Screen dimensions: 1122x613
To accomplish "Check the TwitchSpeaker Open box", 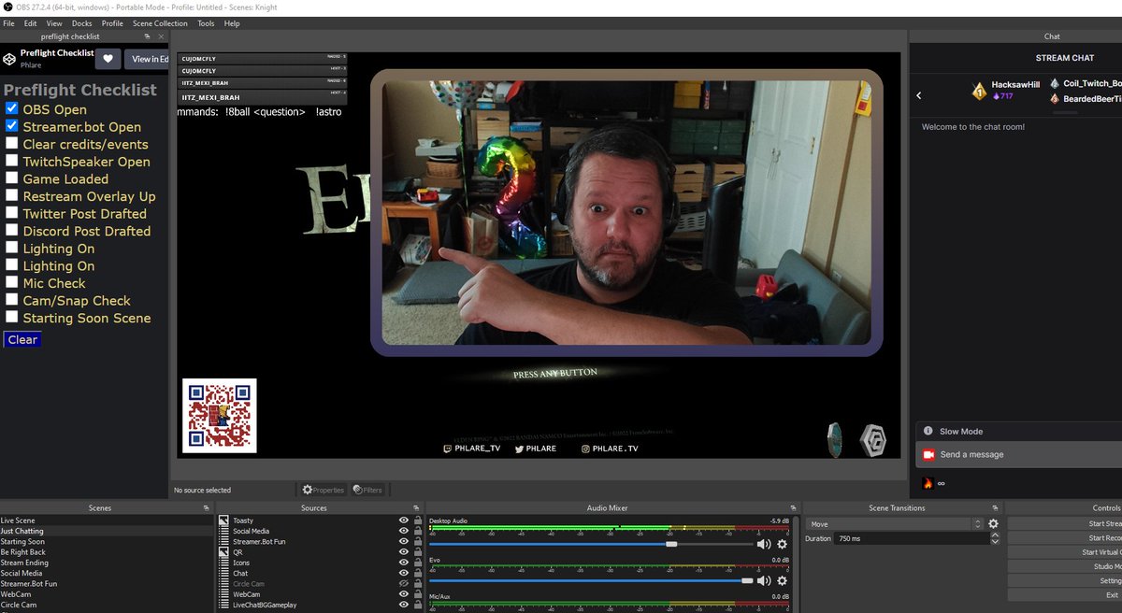I will (x=12, y=161).
